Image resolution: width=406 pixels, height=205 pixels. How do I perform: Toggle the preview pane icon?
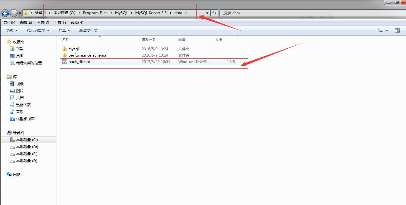397,30
